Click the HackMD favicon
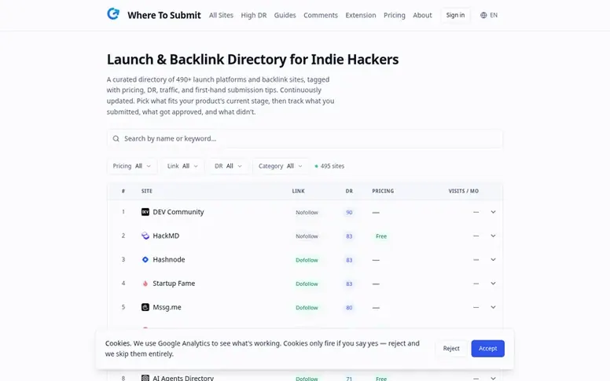The height and width of the screenshot is (381, 610). pyautogui.click(x=145, y=236)
